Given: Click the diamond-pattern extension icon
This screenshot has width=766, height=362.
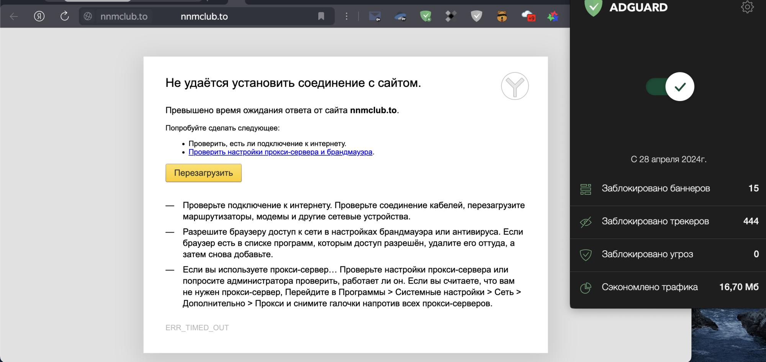Looking at the screenshot, I should [451, 16].
